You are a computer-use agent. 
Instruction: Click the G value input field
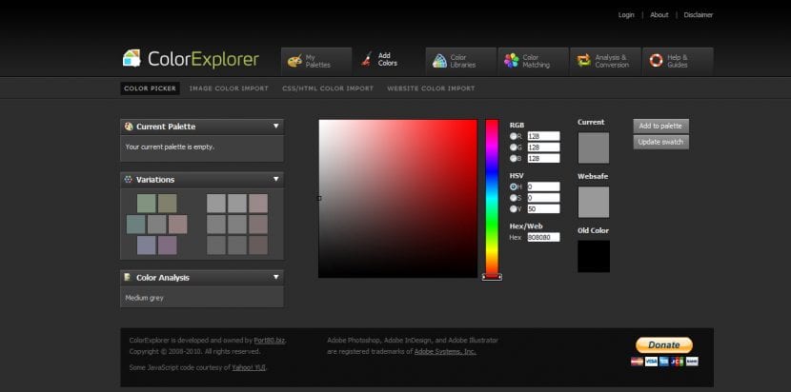(544, 147)
